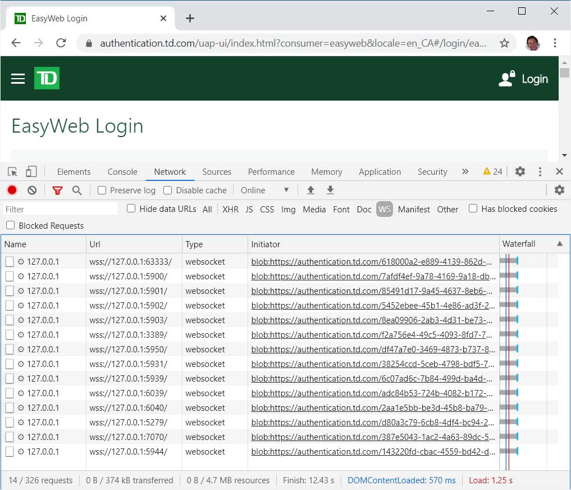Click the export HAR download arrow
Image resolution: width=571 pixels, height=490 pixels.
(x=330, y=190)
